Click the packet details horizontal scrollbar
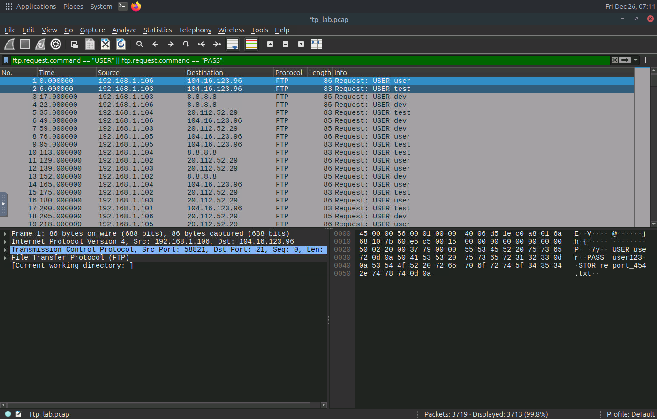The height and width of the screenshot is (419, 657). 159,405
